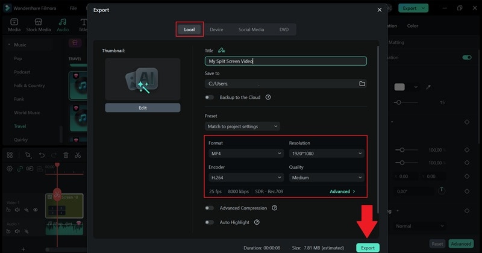Image resolution: width=482 pixels, height=253 pixels.
Task: Open help for Advanced Compression
Action: [x=275, y=208]
